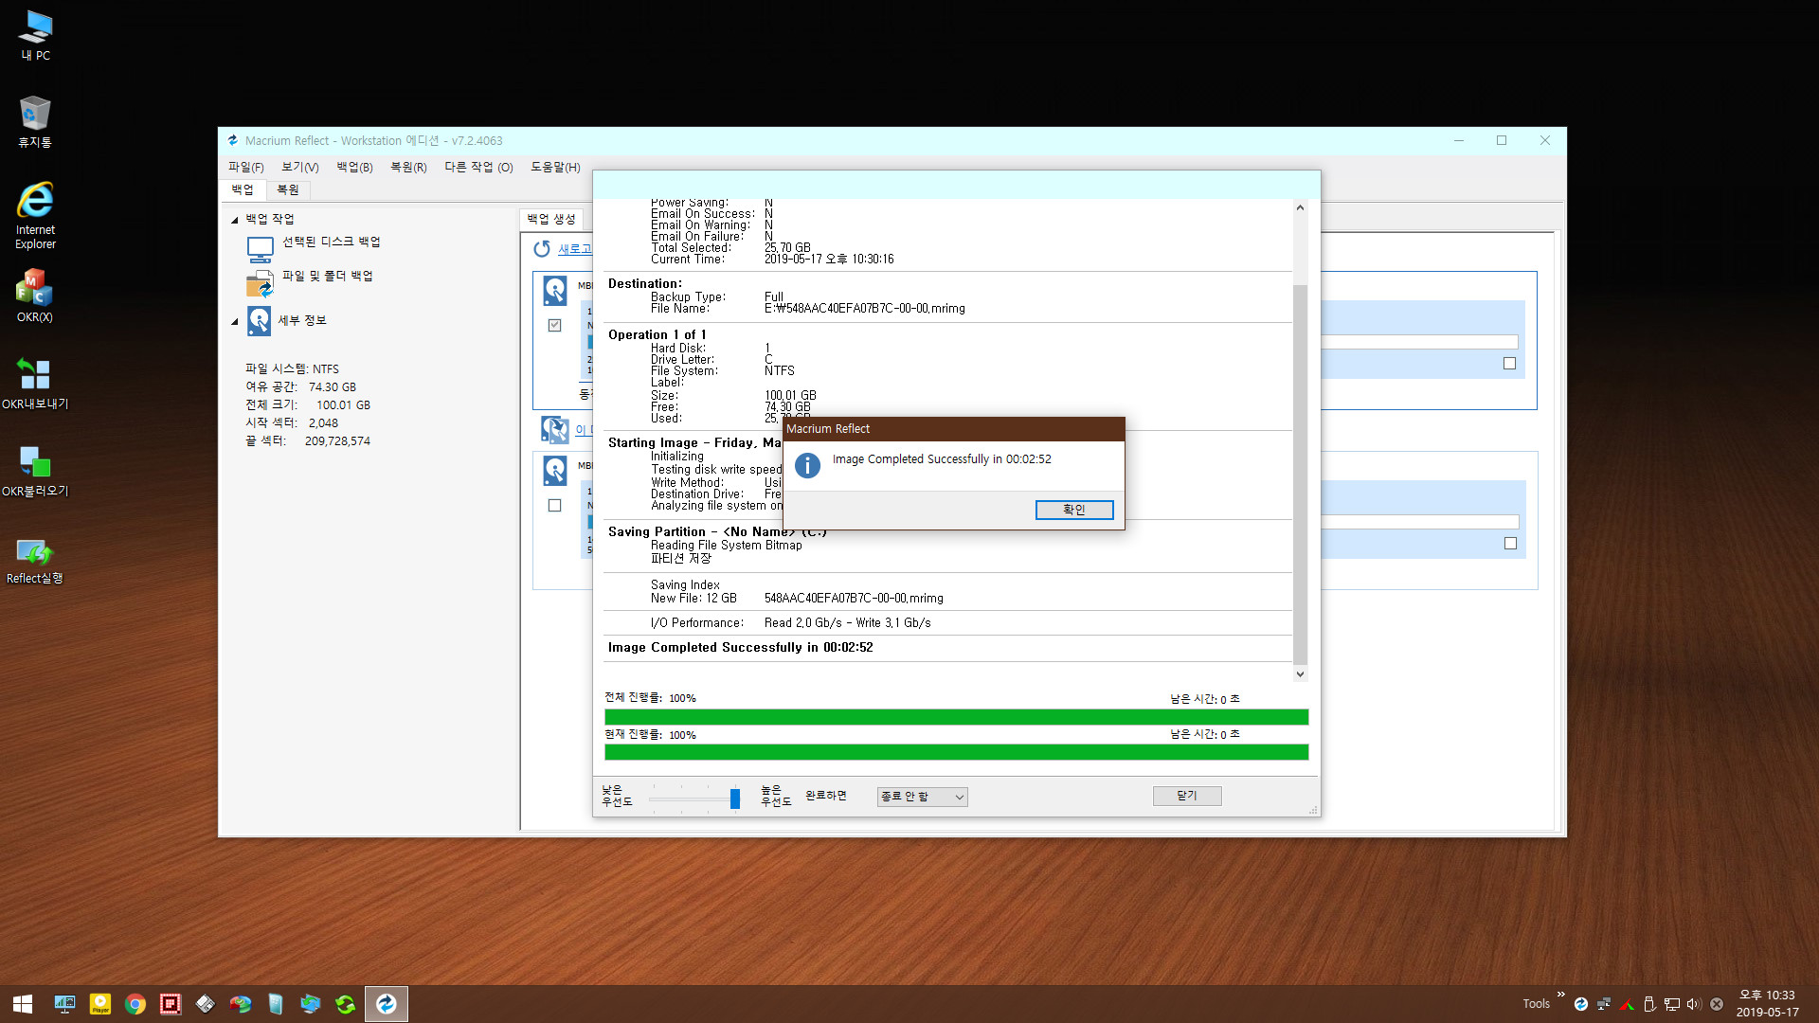Expand the Tools toolbar chevron
This screenshot has width=1819, height=1023.
pyautogui.click(x=1560, y=995)
